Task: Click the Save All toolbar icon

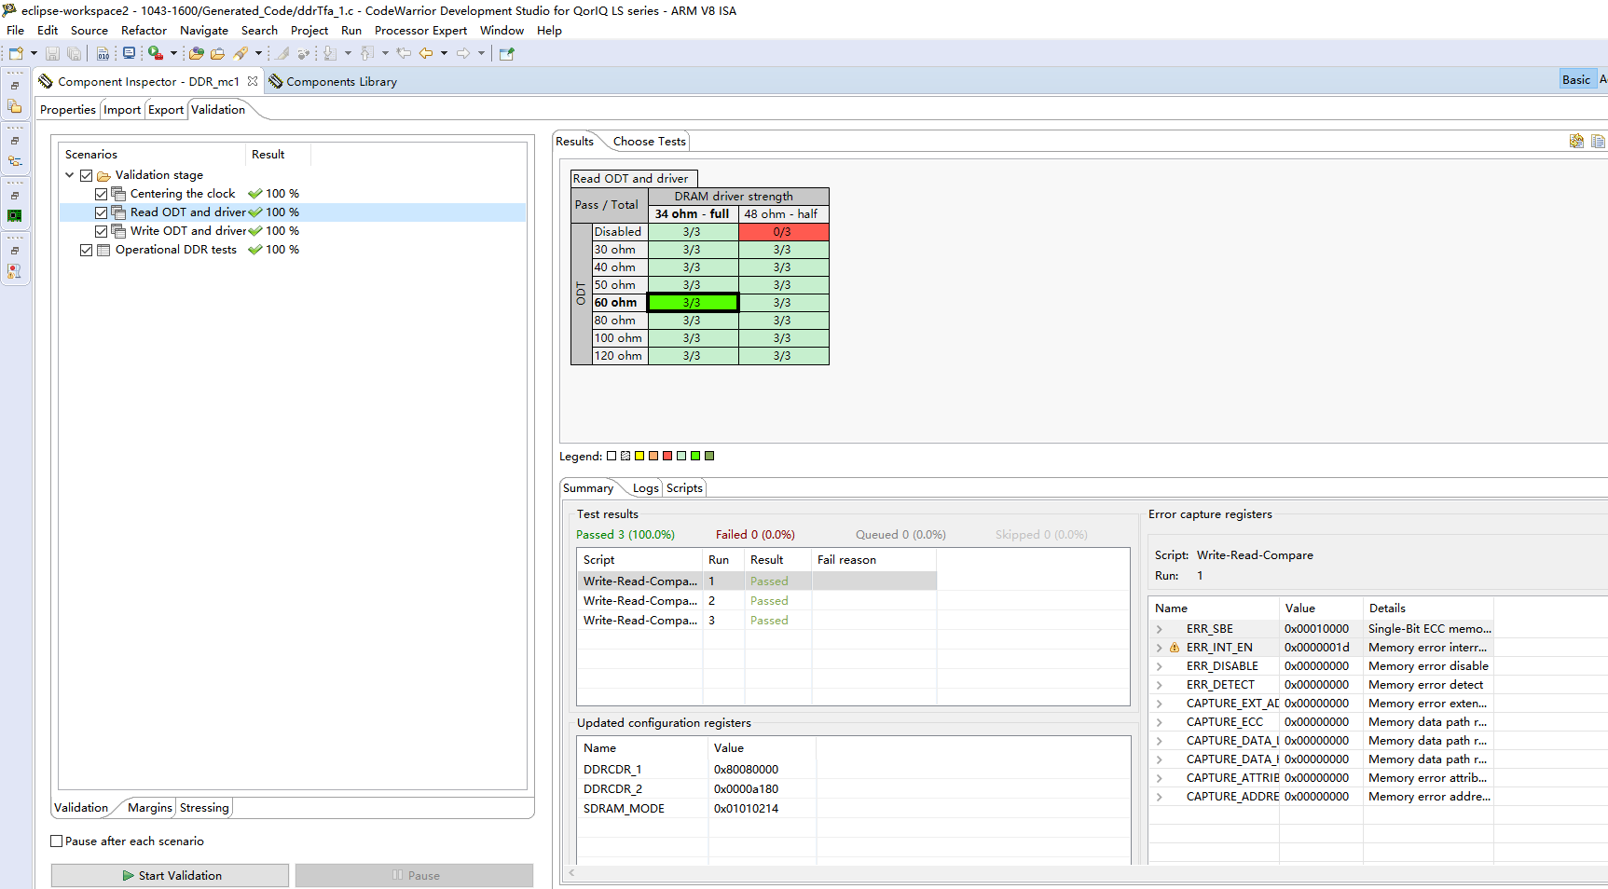Action: pyautogui.click(x=75, y=53)
